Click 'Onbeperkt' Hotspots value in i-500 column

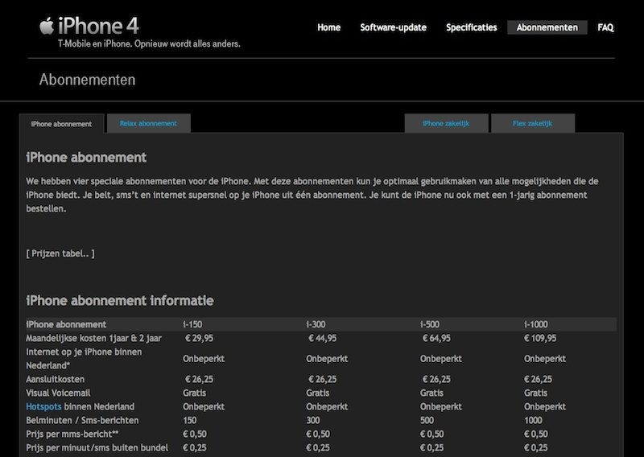pos(440,406)
